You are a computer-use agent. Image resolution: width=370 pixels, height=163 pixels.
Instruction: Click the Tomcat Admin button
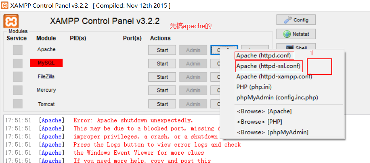[193, 104]
